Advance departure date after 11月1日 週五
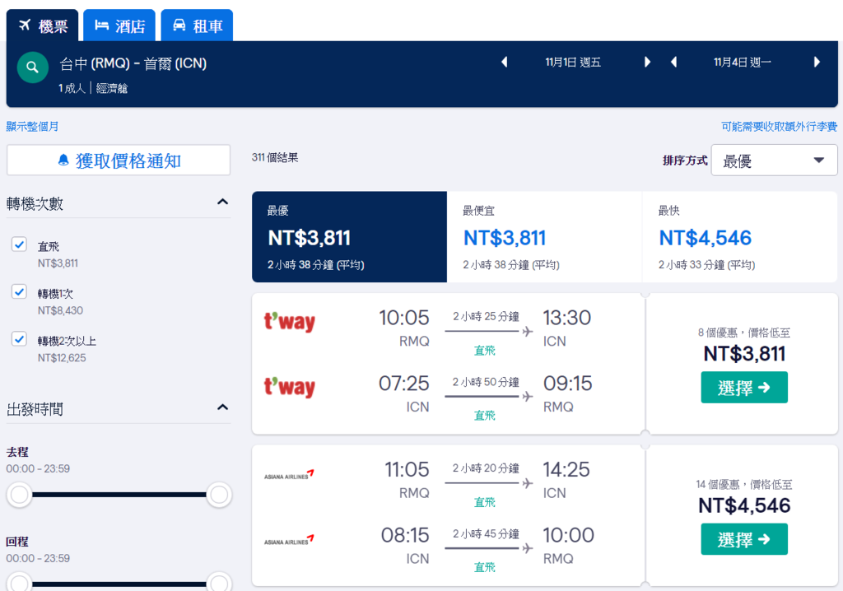 point(647,62)
